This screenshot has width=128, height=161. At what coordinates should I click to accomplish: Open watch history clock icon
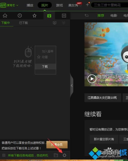tap(20, 16)
